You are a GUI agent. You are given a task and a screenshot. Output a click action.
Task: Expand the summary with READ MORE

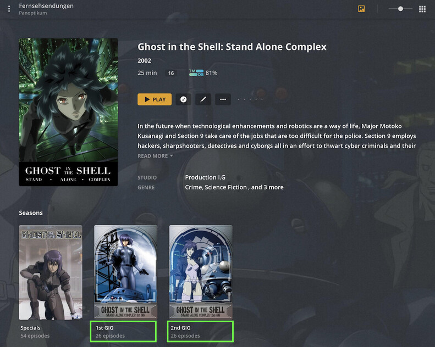(155, 156)
